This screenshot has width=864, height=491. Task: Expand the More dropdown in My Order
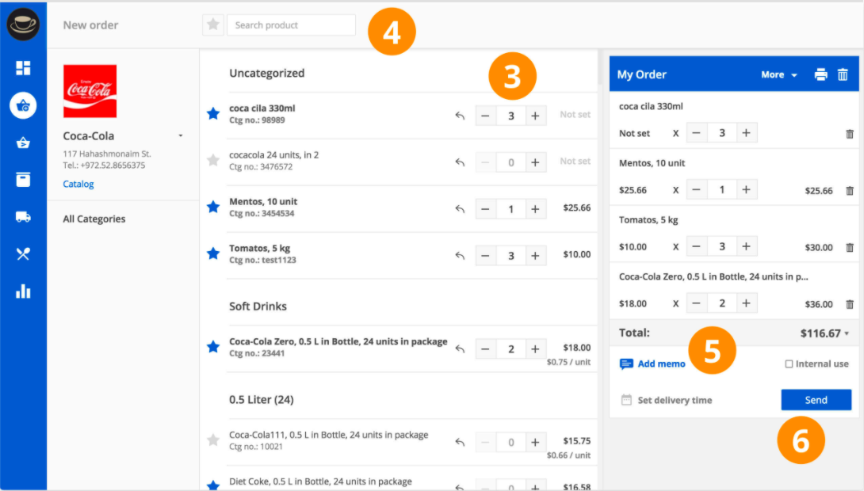(x=778, y=74)
